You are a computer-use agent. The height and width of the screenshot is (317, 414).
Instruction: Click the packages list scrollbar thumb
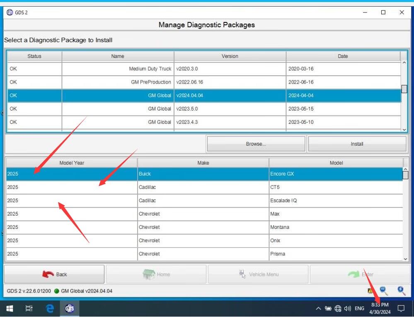coord(404,89)
